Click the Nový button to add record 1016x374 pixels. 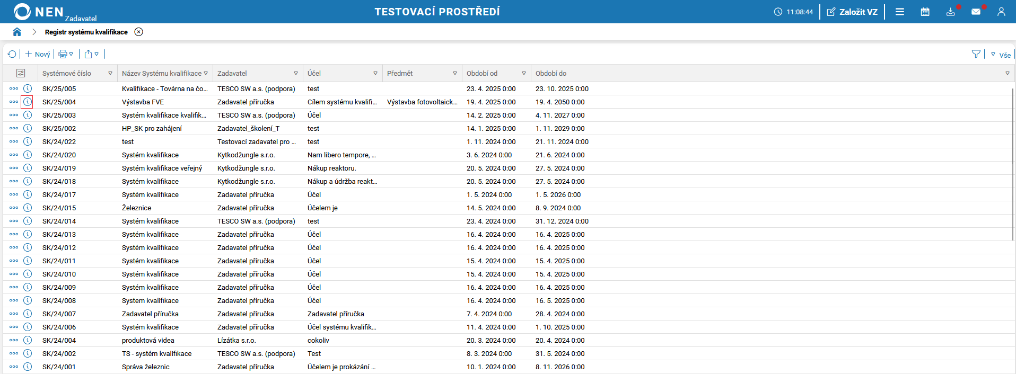pyautogui.click(x=37, y=54)
